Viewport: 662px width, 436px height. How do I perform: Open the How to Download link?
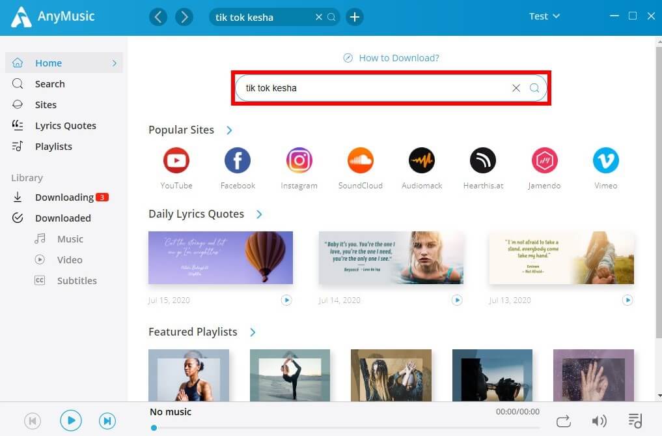[x=391, y=58]
